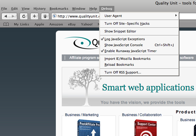
Task: Open the bookmarks book icon
Action: click(x=6, y=24)
